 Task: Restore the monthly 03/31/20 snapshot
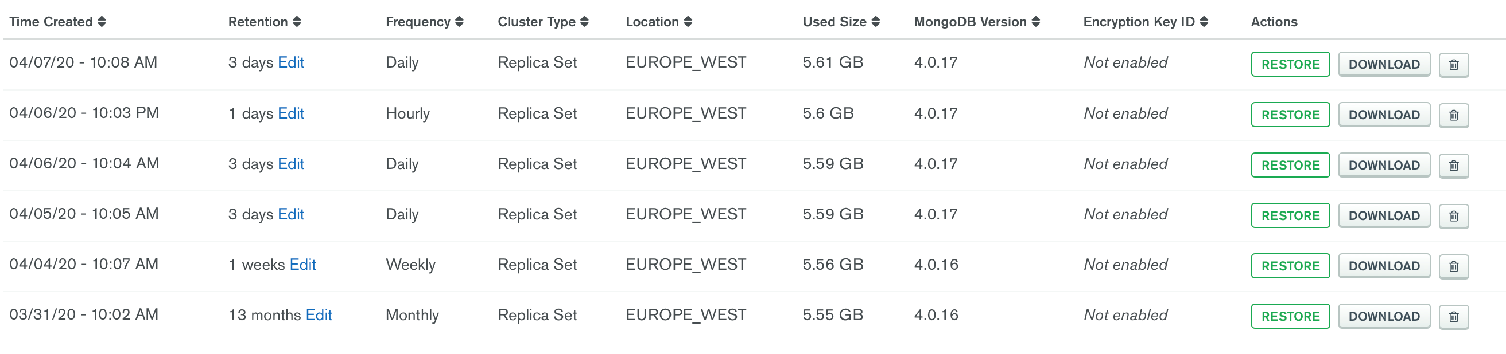[1290, 317]
